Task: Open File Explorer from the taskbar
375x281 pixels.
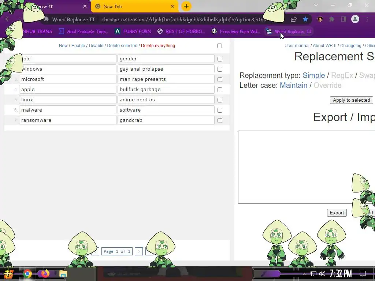Action: [63, 274]
